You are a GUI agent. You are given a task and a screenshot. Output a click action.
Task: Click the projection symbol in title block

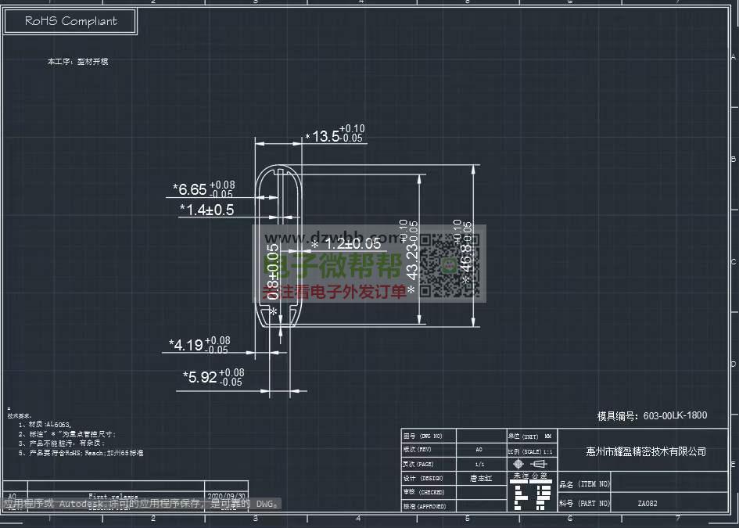tap(529, 464)
